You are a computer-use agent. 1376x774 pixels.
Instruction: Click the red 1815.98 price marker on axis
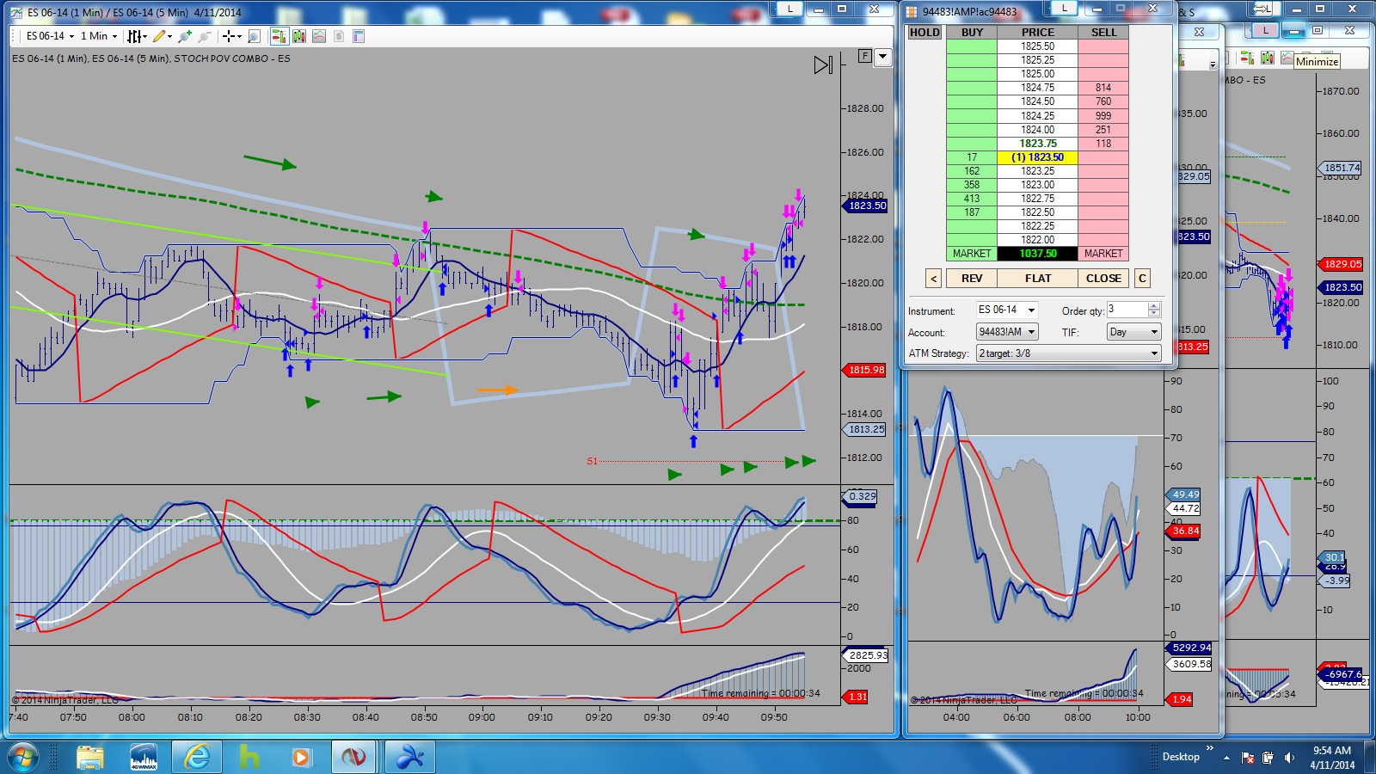point(866,371)
